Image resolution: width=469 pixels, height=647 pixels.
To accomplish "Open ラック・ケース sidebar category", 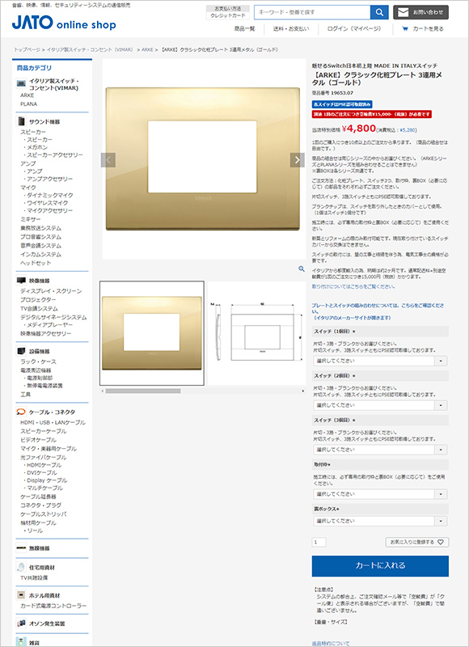I will tap(38, 362).
